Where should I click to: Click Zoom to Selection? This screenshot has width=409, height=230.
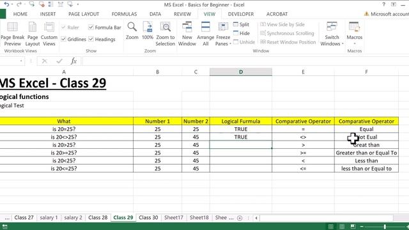point(166,34)
